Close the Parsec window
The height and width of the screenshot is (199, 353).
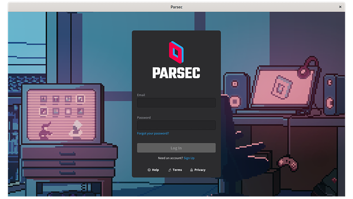340,7
